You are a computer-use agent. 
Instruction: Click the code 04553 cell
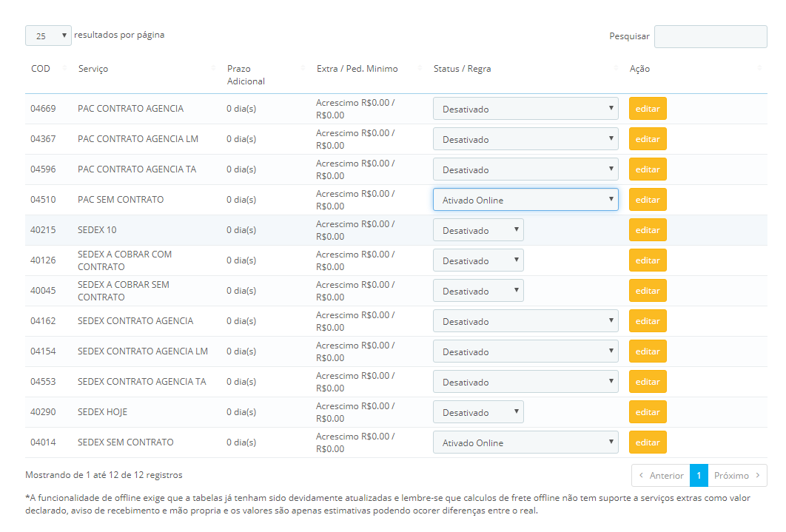[43, 382]
